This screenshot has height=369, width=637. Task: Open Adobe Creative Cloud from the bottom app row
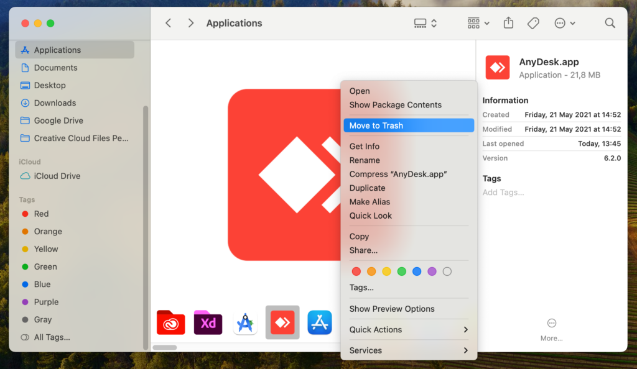(170, 322)
